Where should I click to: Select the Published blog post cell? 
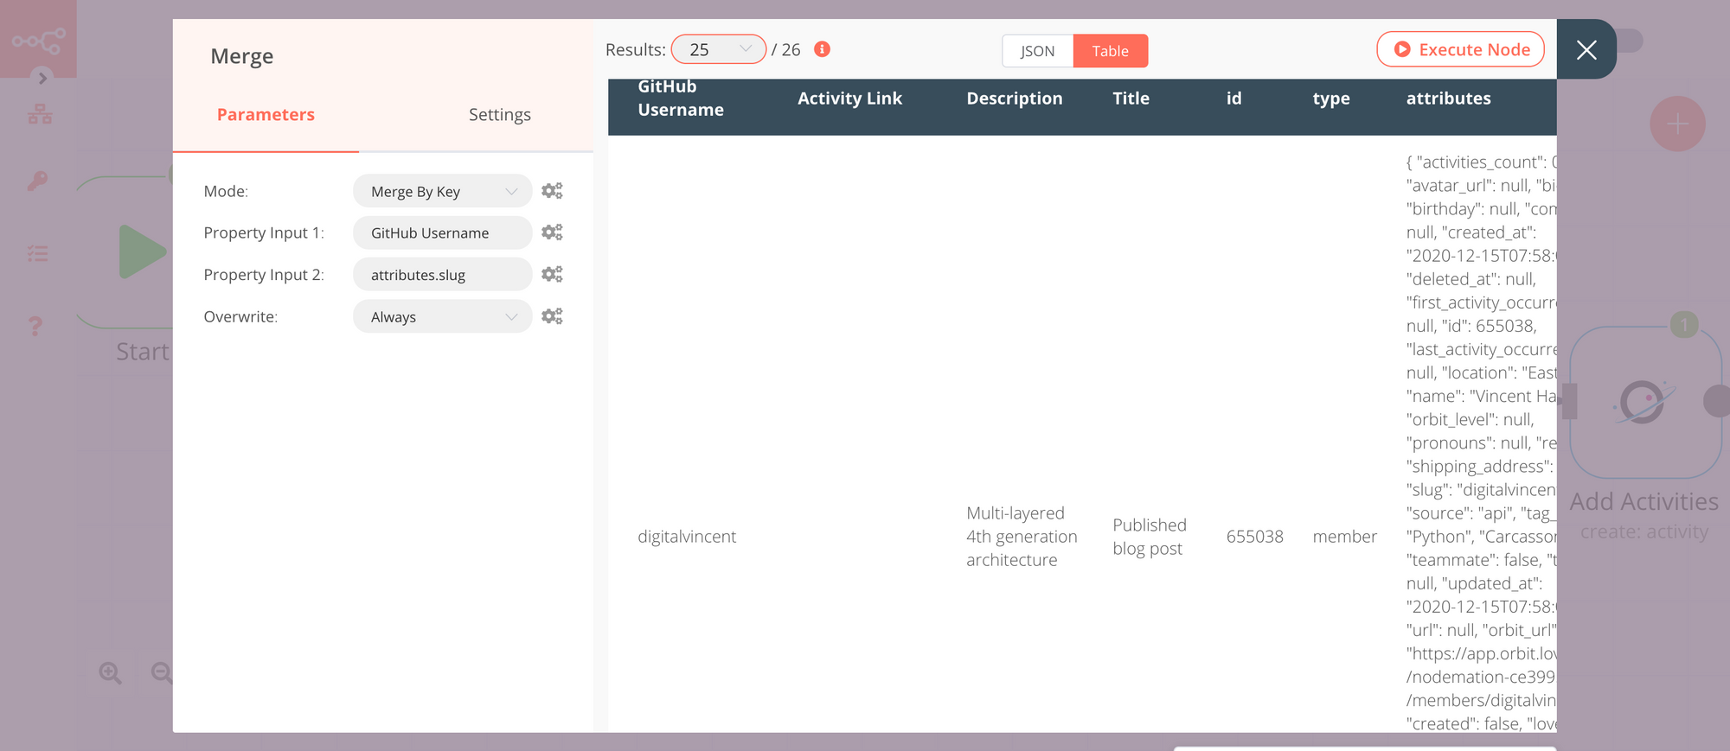click(x=1149, y=537)
